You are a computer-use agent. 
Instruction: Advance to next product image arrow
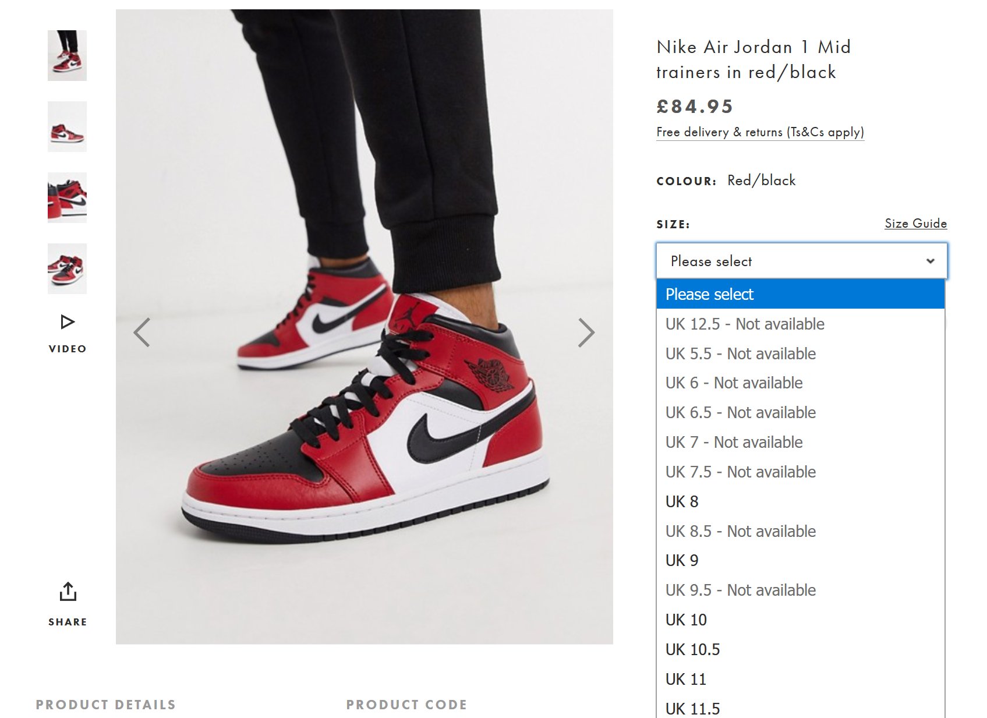click(586, 333)
